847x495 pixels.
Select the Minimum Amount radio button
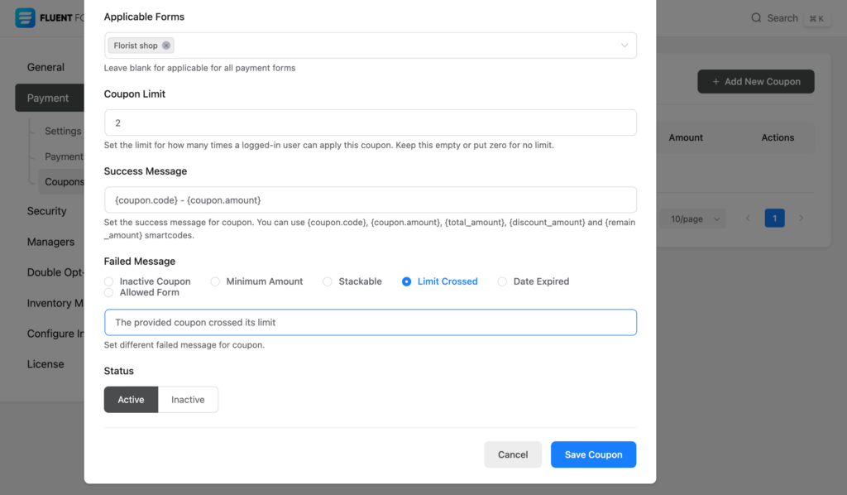215,281
